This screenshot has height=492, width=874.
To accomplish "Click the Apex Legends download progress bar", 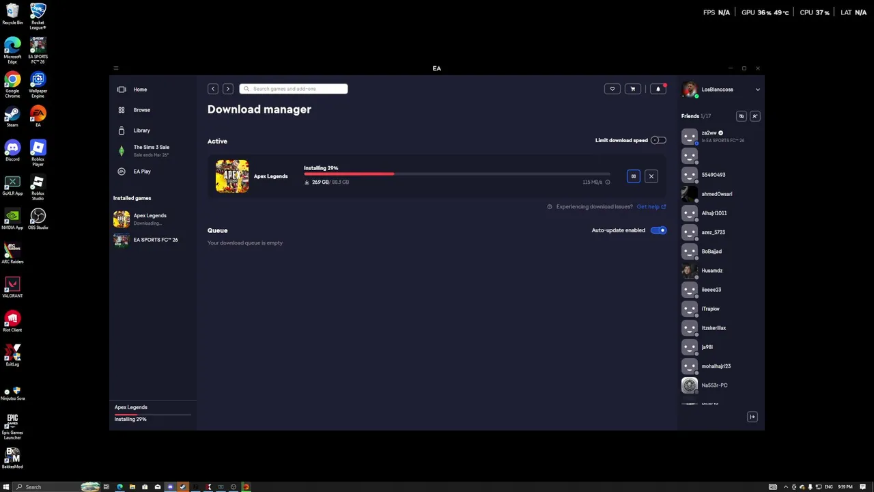I will point(457,174).
